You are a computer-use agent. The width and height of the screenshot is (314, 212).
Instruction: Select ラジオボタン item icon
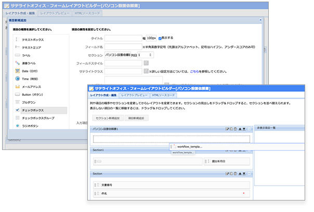(18, 126)
